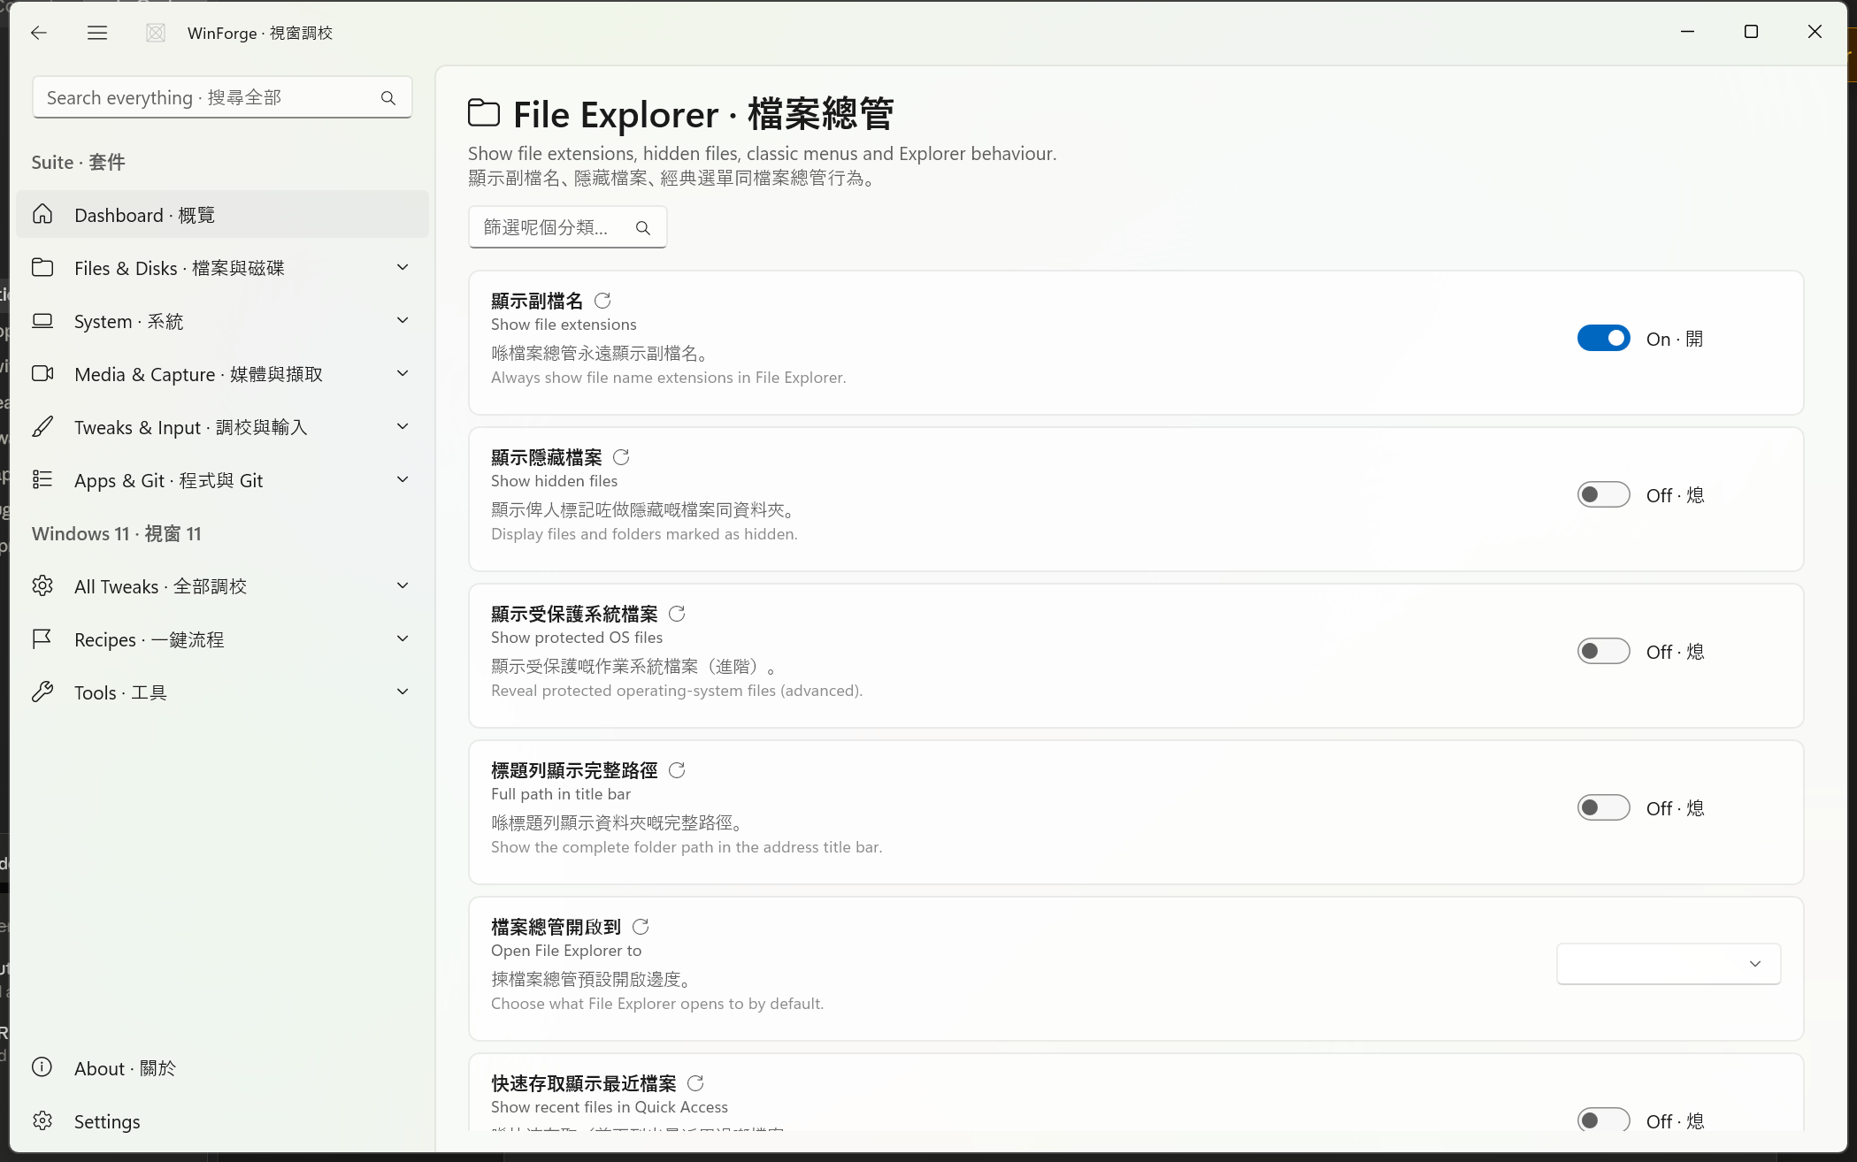Click the 顯示隱藏檔案 setting title
Screen dimensions: 1857x1162
[x=547, y=457]
